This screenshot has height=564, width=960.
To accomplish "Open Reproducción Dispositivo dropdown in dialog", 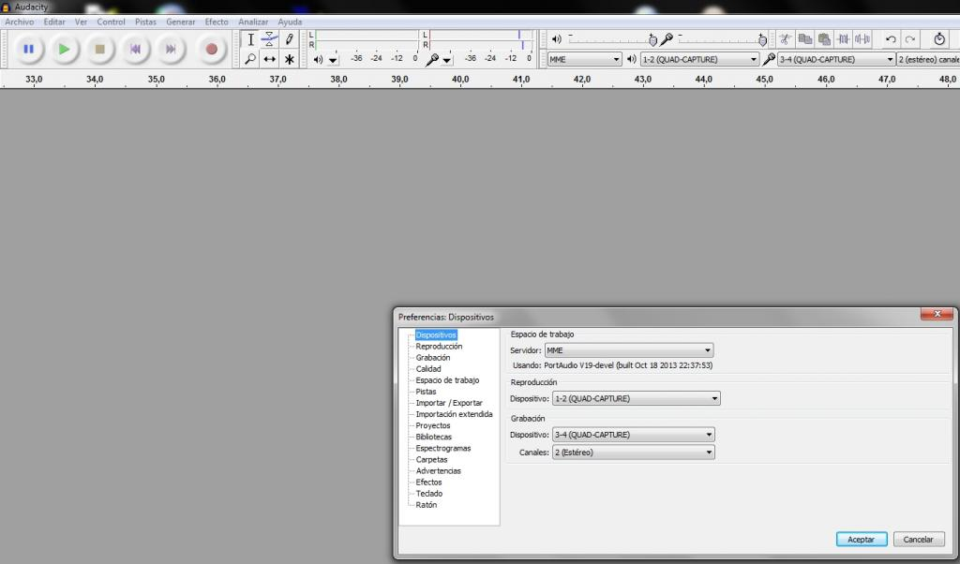I will point(636,398).
